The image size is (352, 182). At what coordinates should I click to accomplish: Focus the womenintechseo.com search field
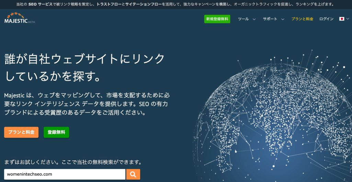[65, 174]
